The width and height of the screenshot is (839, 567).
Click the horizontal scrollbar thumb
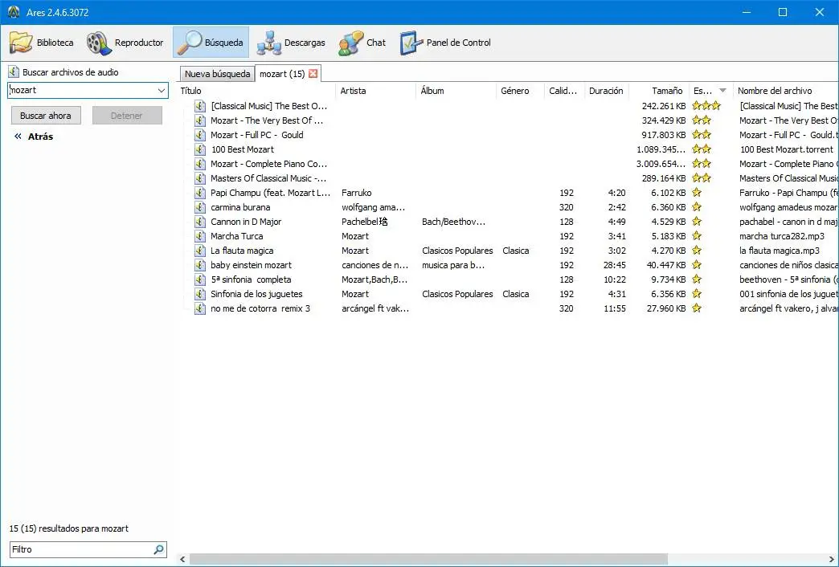428,559
